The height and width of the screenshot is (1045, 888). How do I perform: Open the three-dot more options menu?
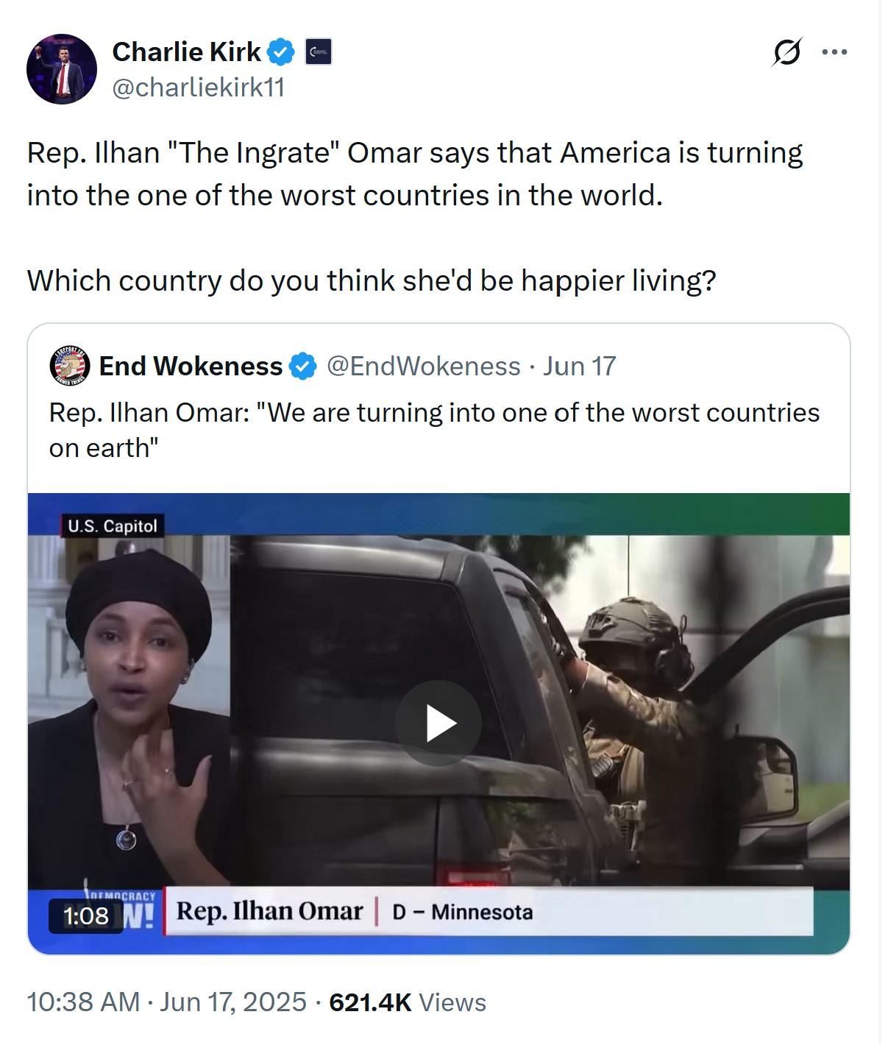pos(834,52)
